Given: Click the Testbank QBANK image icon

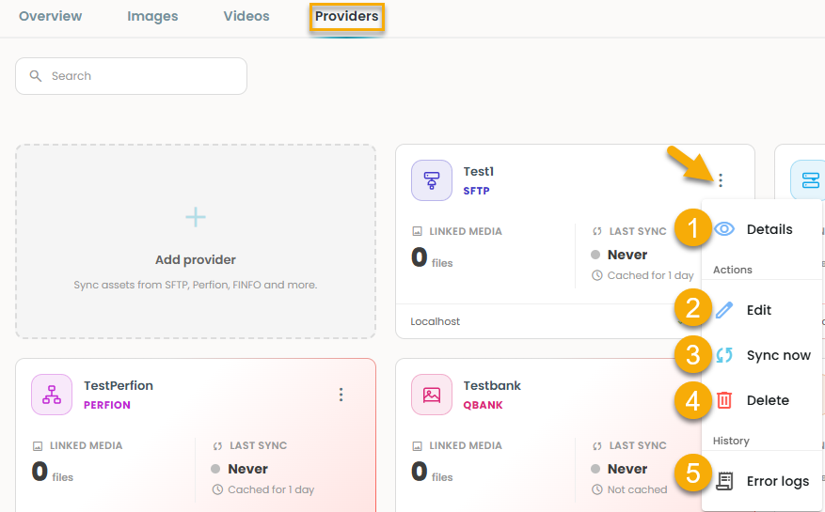Looking at the screenshot, I should (x=432, y=395).
